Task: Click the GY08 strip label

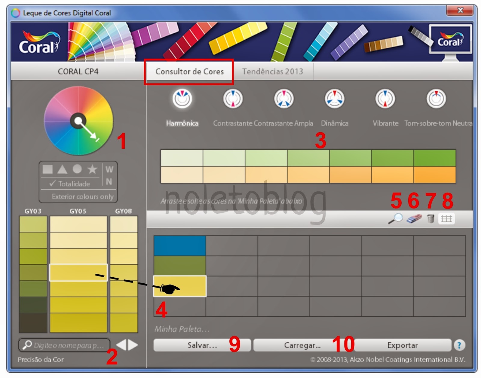Action: click(x=124, y=211)
